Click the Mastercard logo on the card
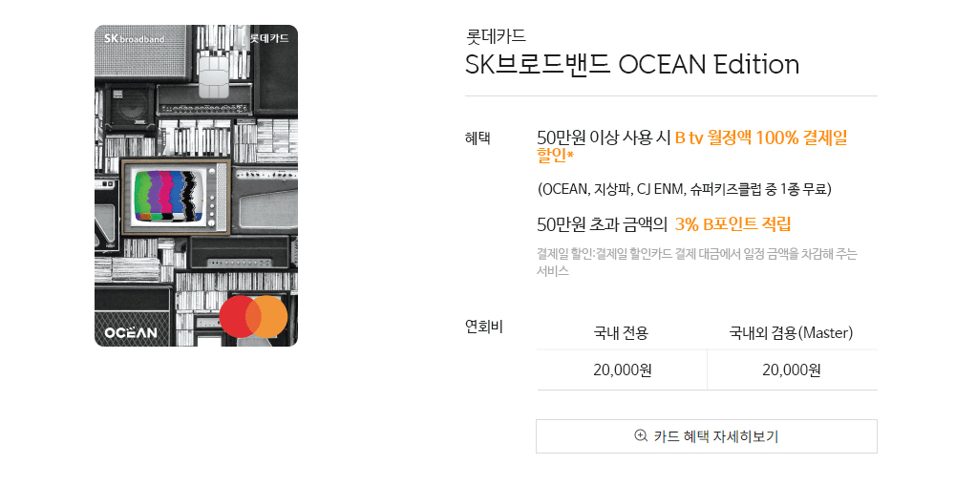Screen dimensions: 955x486 (x=253, y=316)
